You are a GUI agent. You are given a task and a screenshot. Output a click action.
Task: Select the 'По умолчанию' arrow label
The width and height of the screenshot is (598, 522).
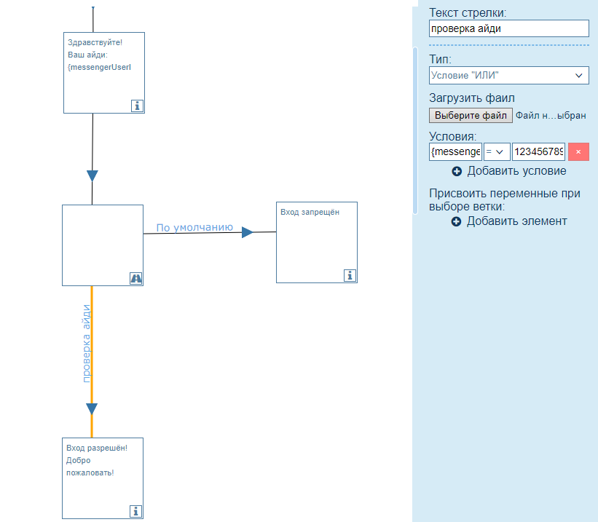194,227
